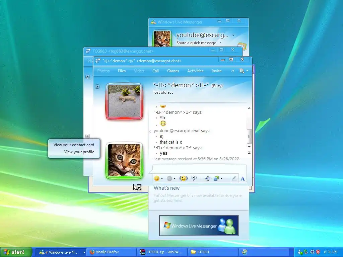343x257 pixels.
Task: Open Files in demon chat toolbar
Action: tap(122, 71)
